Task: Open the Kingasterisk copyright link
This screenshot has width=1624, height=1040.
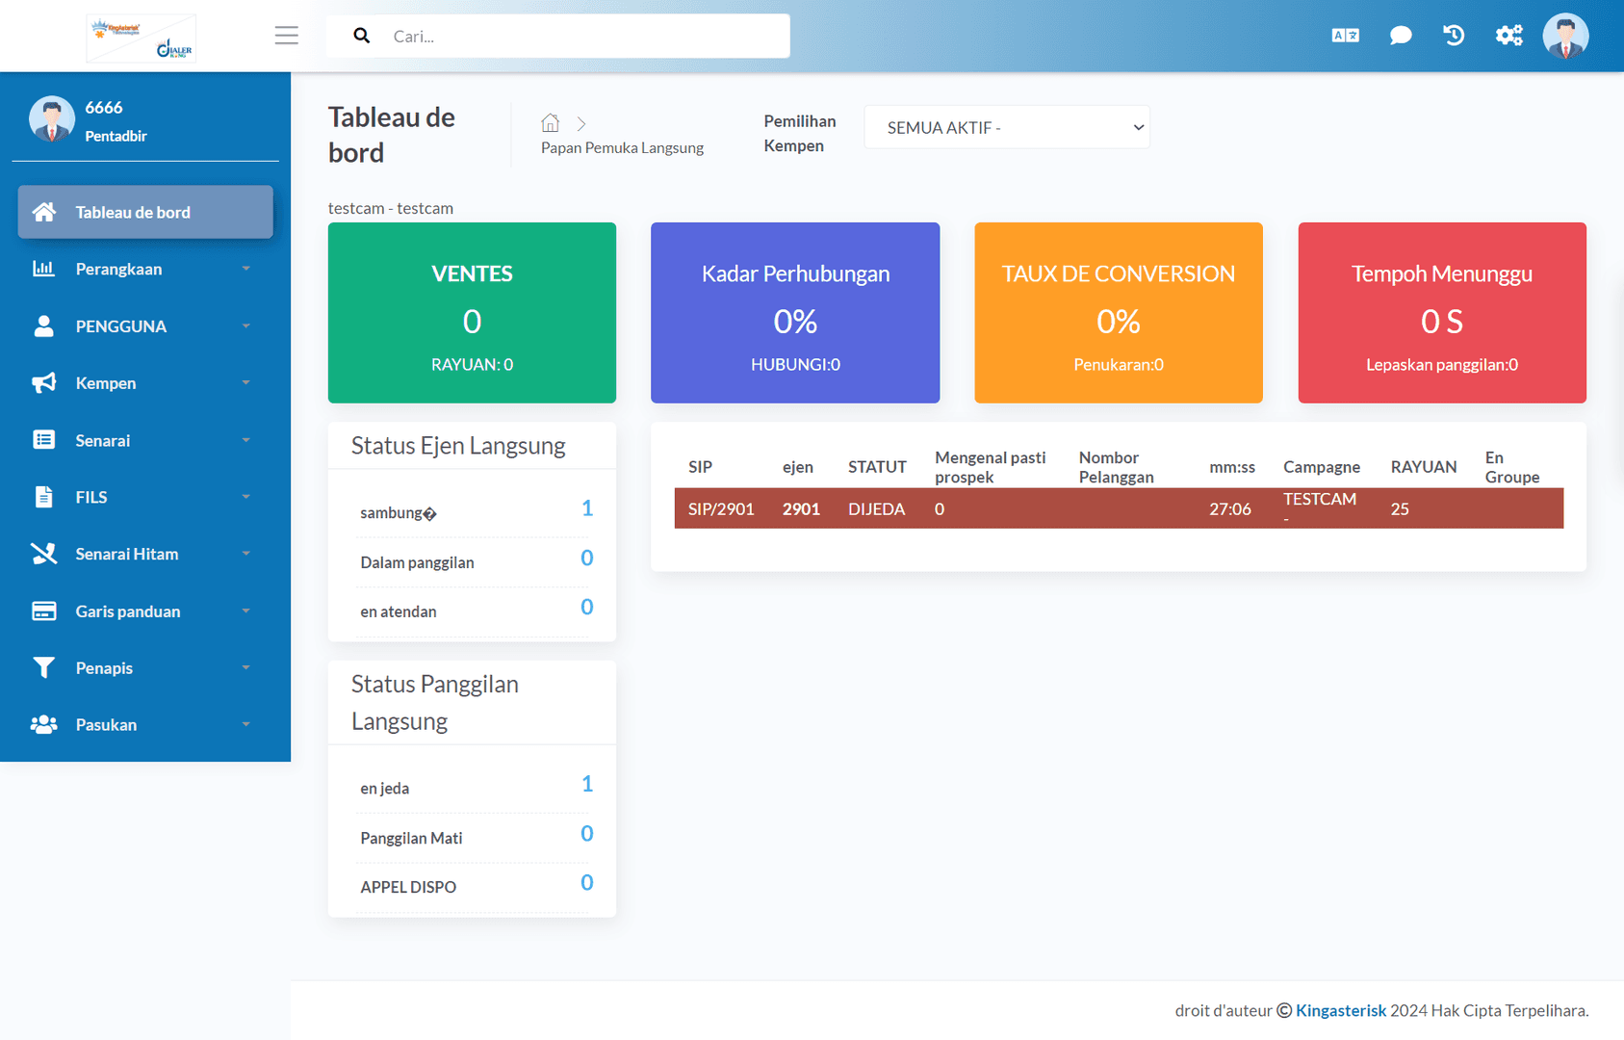Action: 1340,1010
